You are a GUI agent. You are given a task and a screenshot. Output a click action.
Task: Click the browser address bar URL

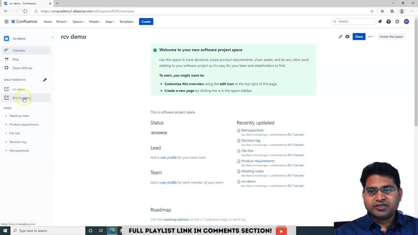pyautogui.click(x=88, y=11)
